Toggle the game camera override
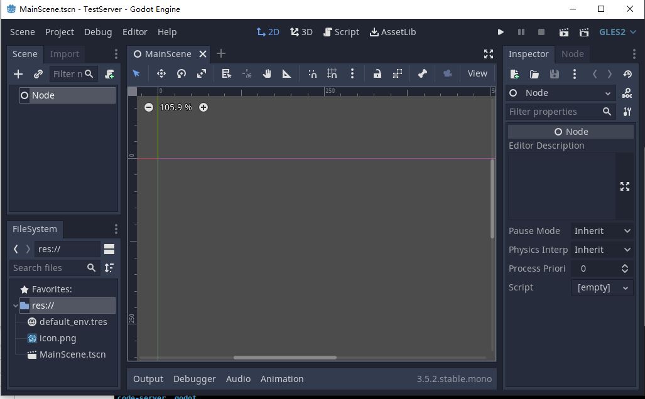 [x=448, y=73]
